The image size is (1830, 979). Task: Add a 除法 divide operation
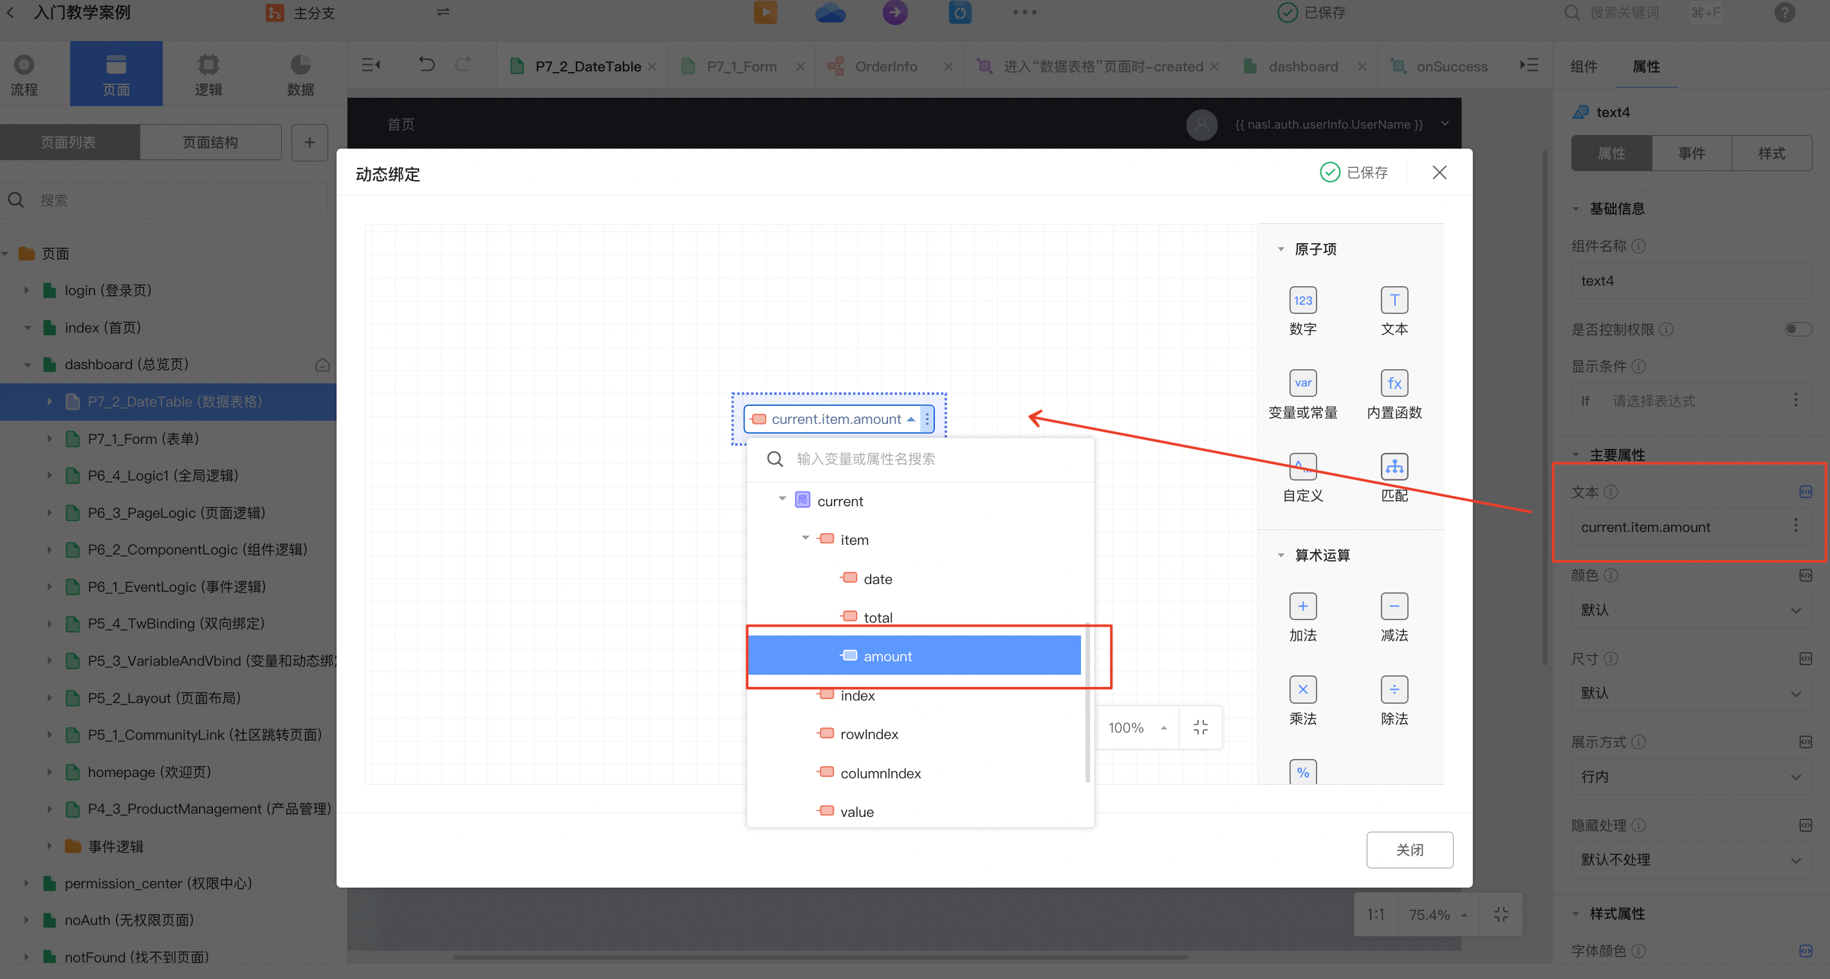click(1394, 689)
